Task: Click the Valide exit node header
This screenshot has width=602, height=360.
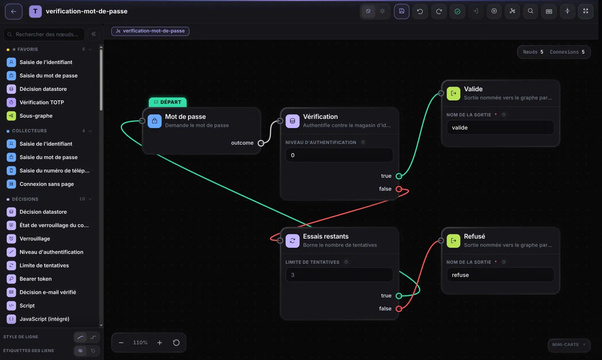Action: pos(500,93)
